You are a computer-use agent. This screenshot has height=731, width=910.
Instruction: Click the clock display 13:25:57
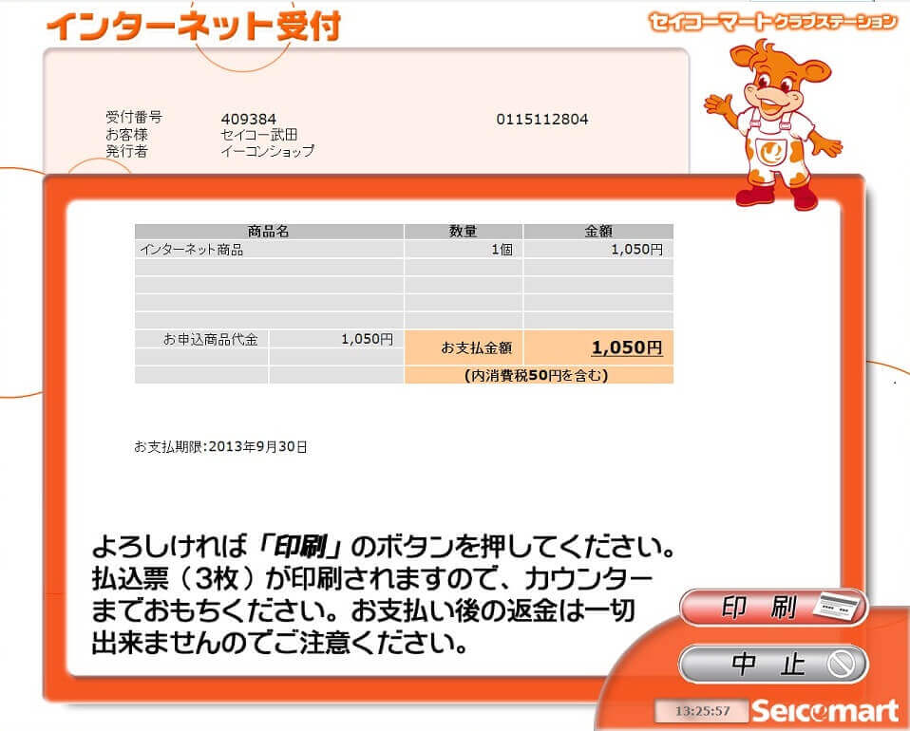click(x=702, y=711)
